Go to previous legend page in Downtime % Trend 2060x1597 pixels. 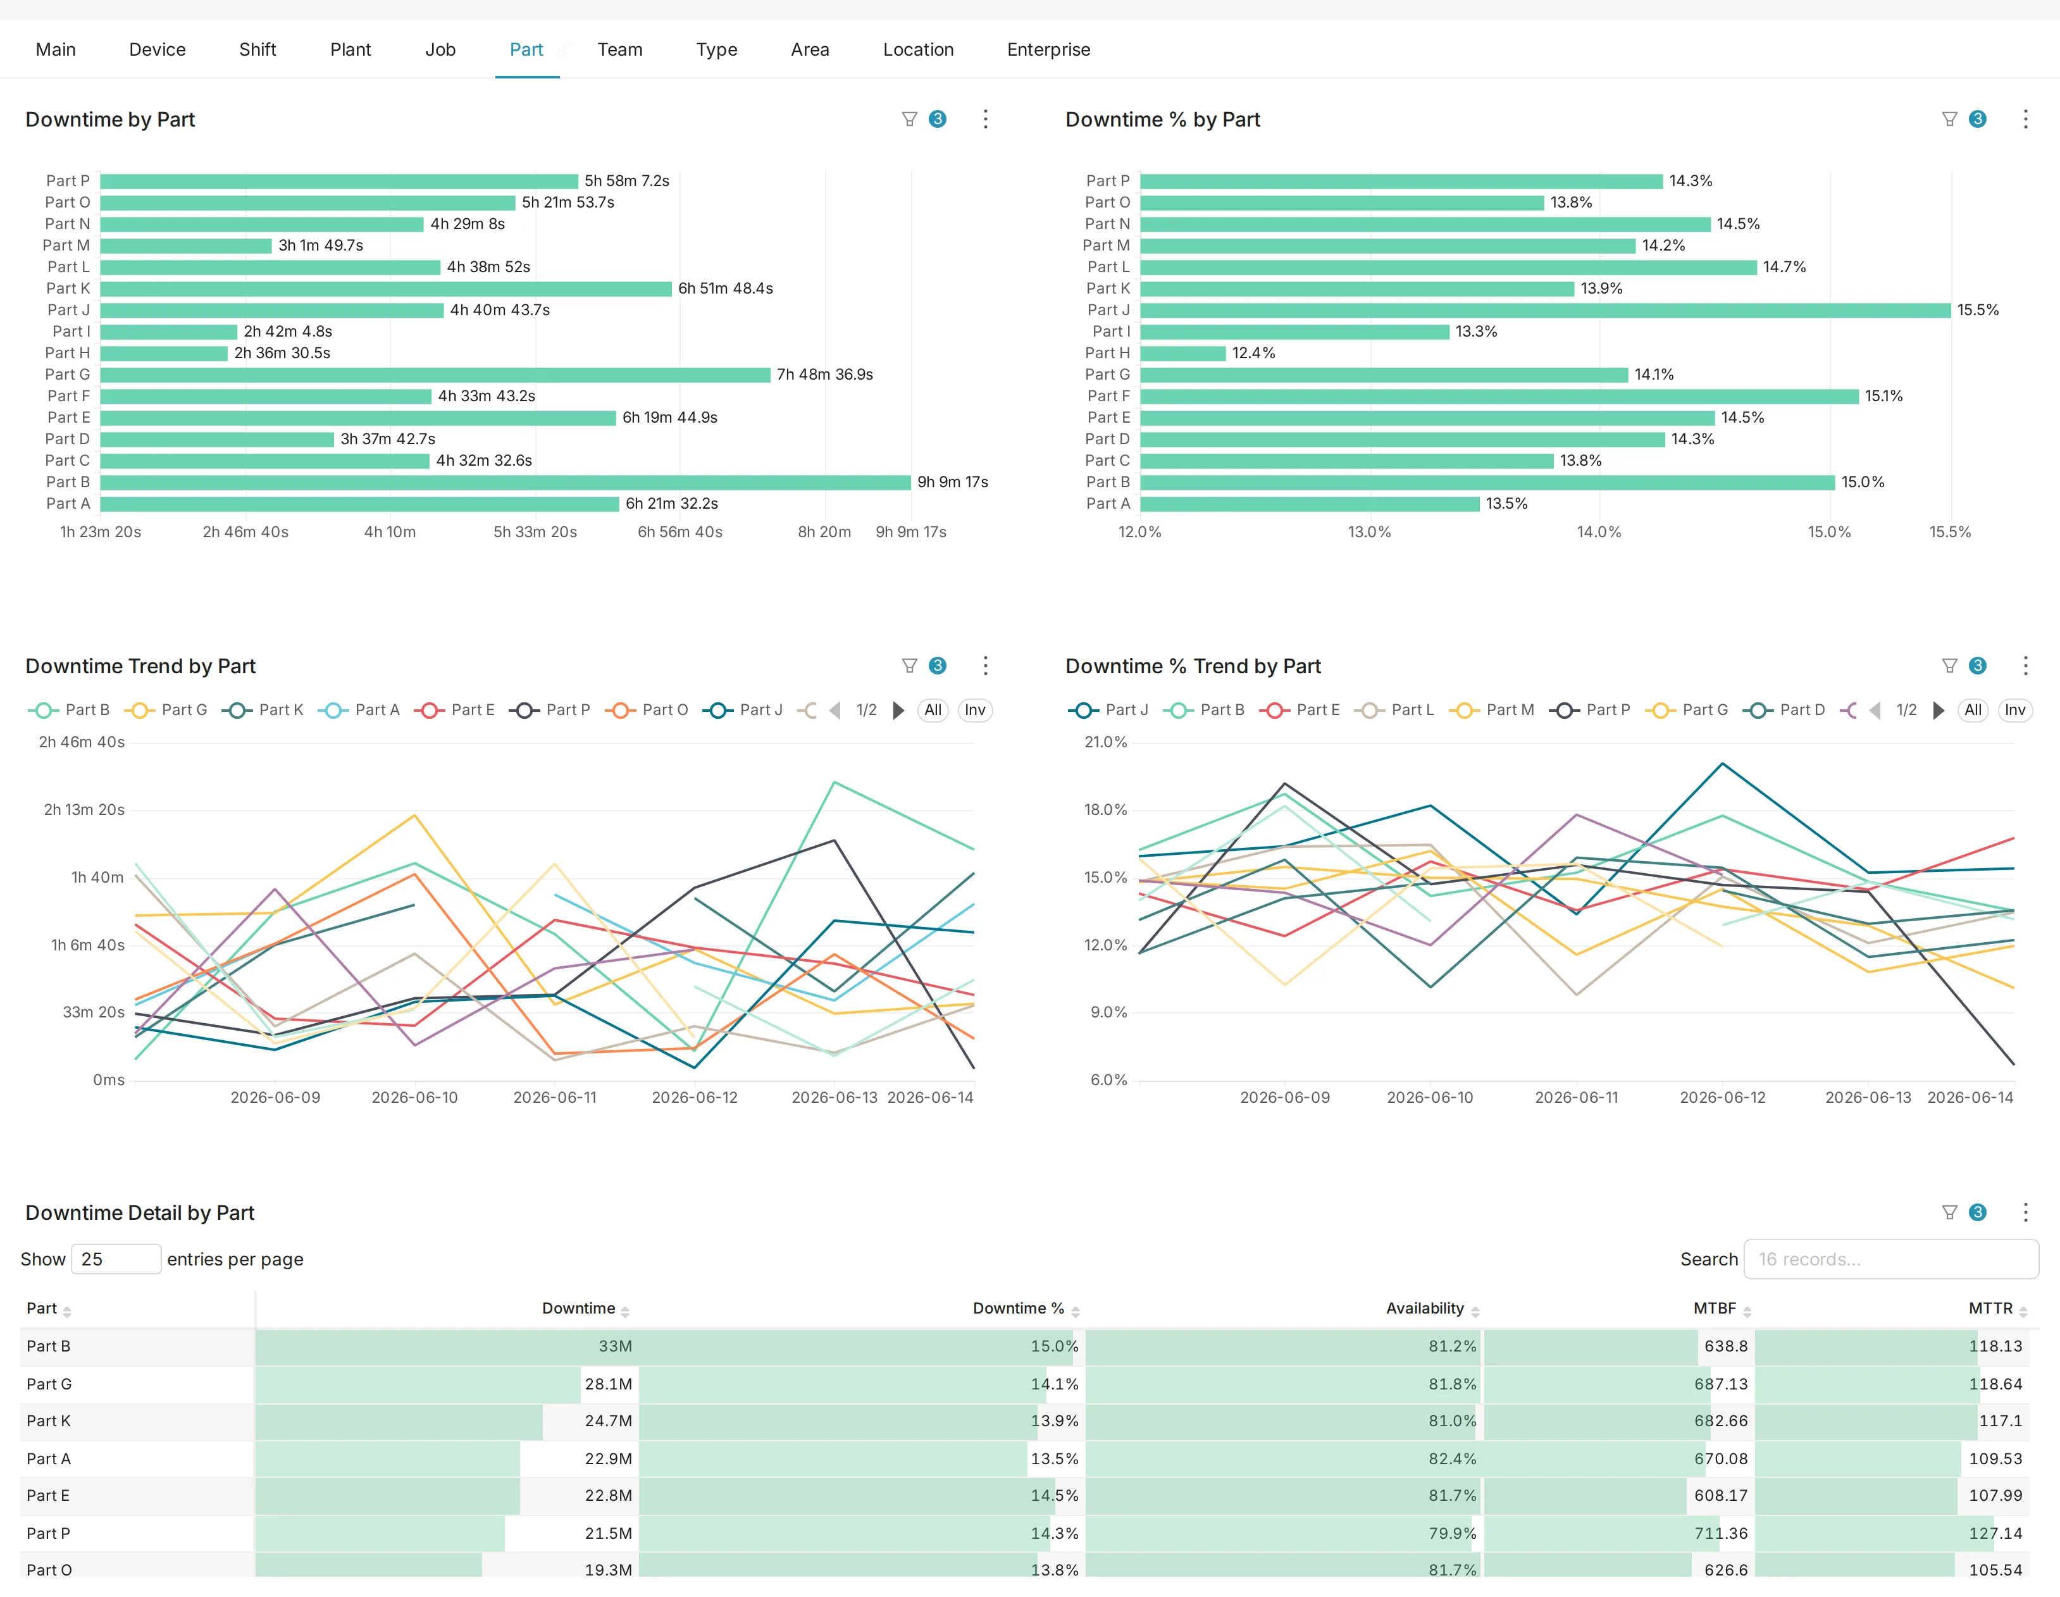1875,711
